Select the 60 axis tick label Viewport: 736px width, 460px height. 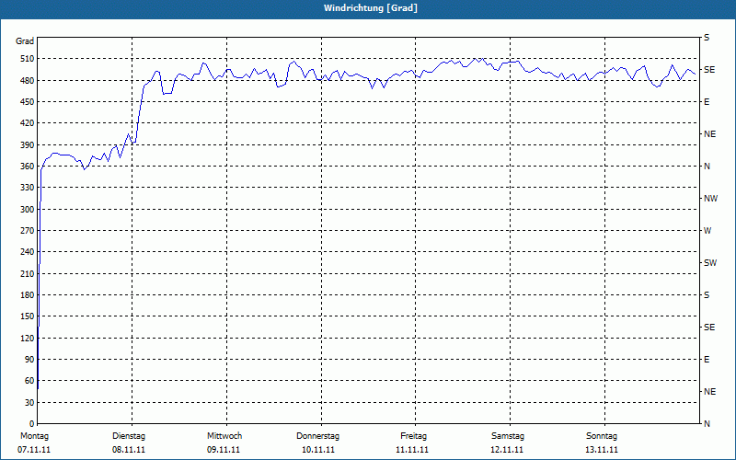coord(29,381)
